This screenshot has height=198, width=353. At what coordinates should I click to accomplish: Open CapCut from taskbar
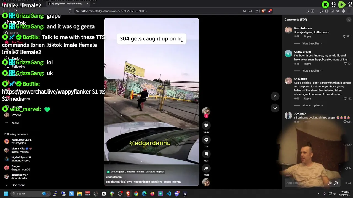tap(104, 194)
